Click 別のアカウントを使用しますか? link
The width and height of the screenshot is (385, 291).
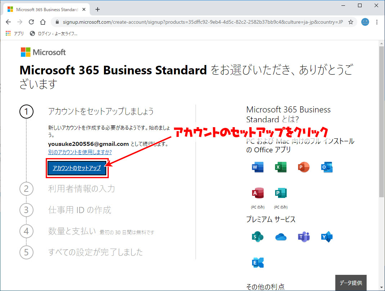[80, 152]
